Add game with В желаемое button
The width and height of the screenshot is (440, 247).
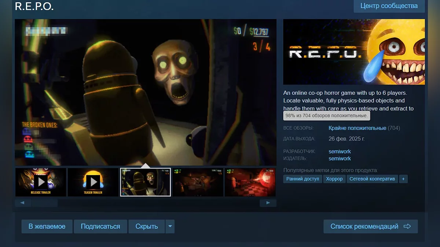(47, 227)
